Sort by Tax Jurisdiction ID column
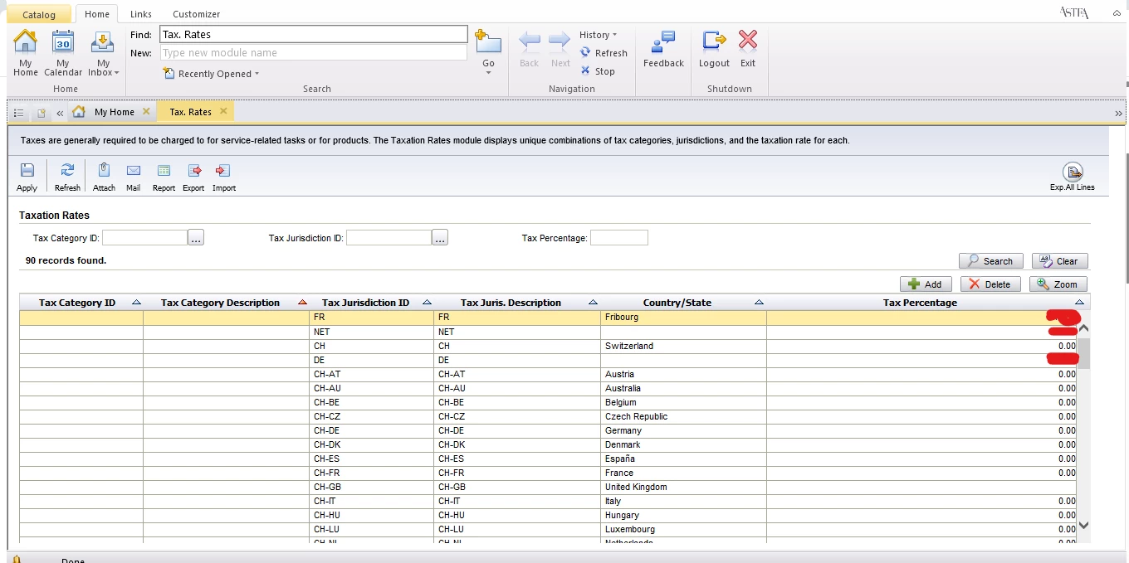1129x563 pixels. (365, 303)
